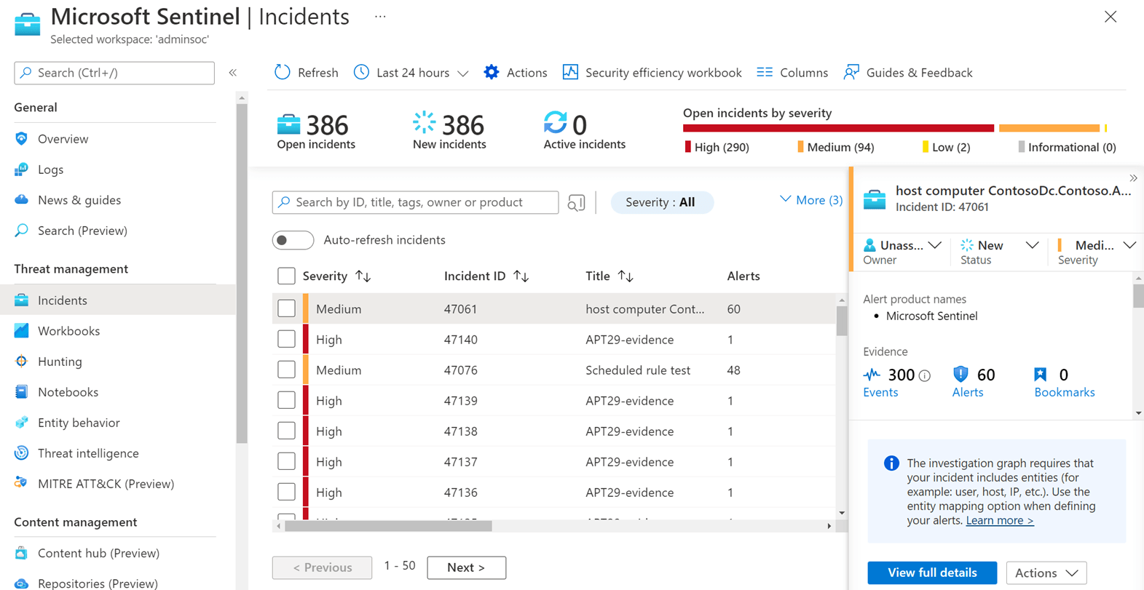
Task: Click the Guides & Feedback icon
Action: point(851,72)
